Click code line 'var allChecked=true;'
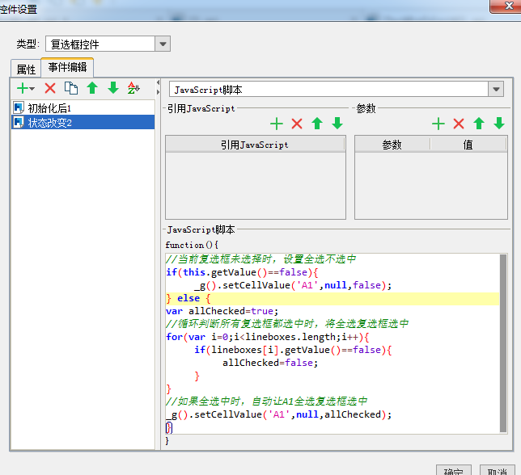 tap(222, 311)
